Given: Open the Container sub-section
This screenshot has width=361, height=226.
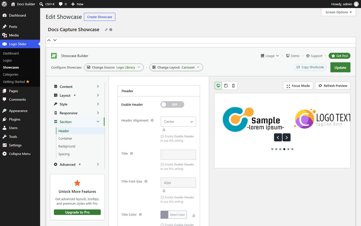Looking at the screenshot, I should click(x=65, y=139).
